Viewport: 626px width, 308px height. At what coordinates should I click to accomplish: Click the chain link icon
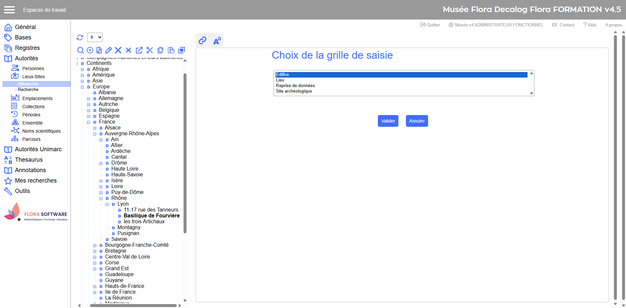[202, 40]
